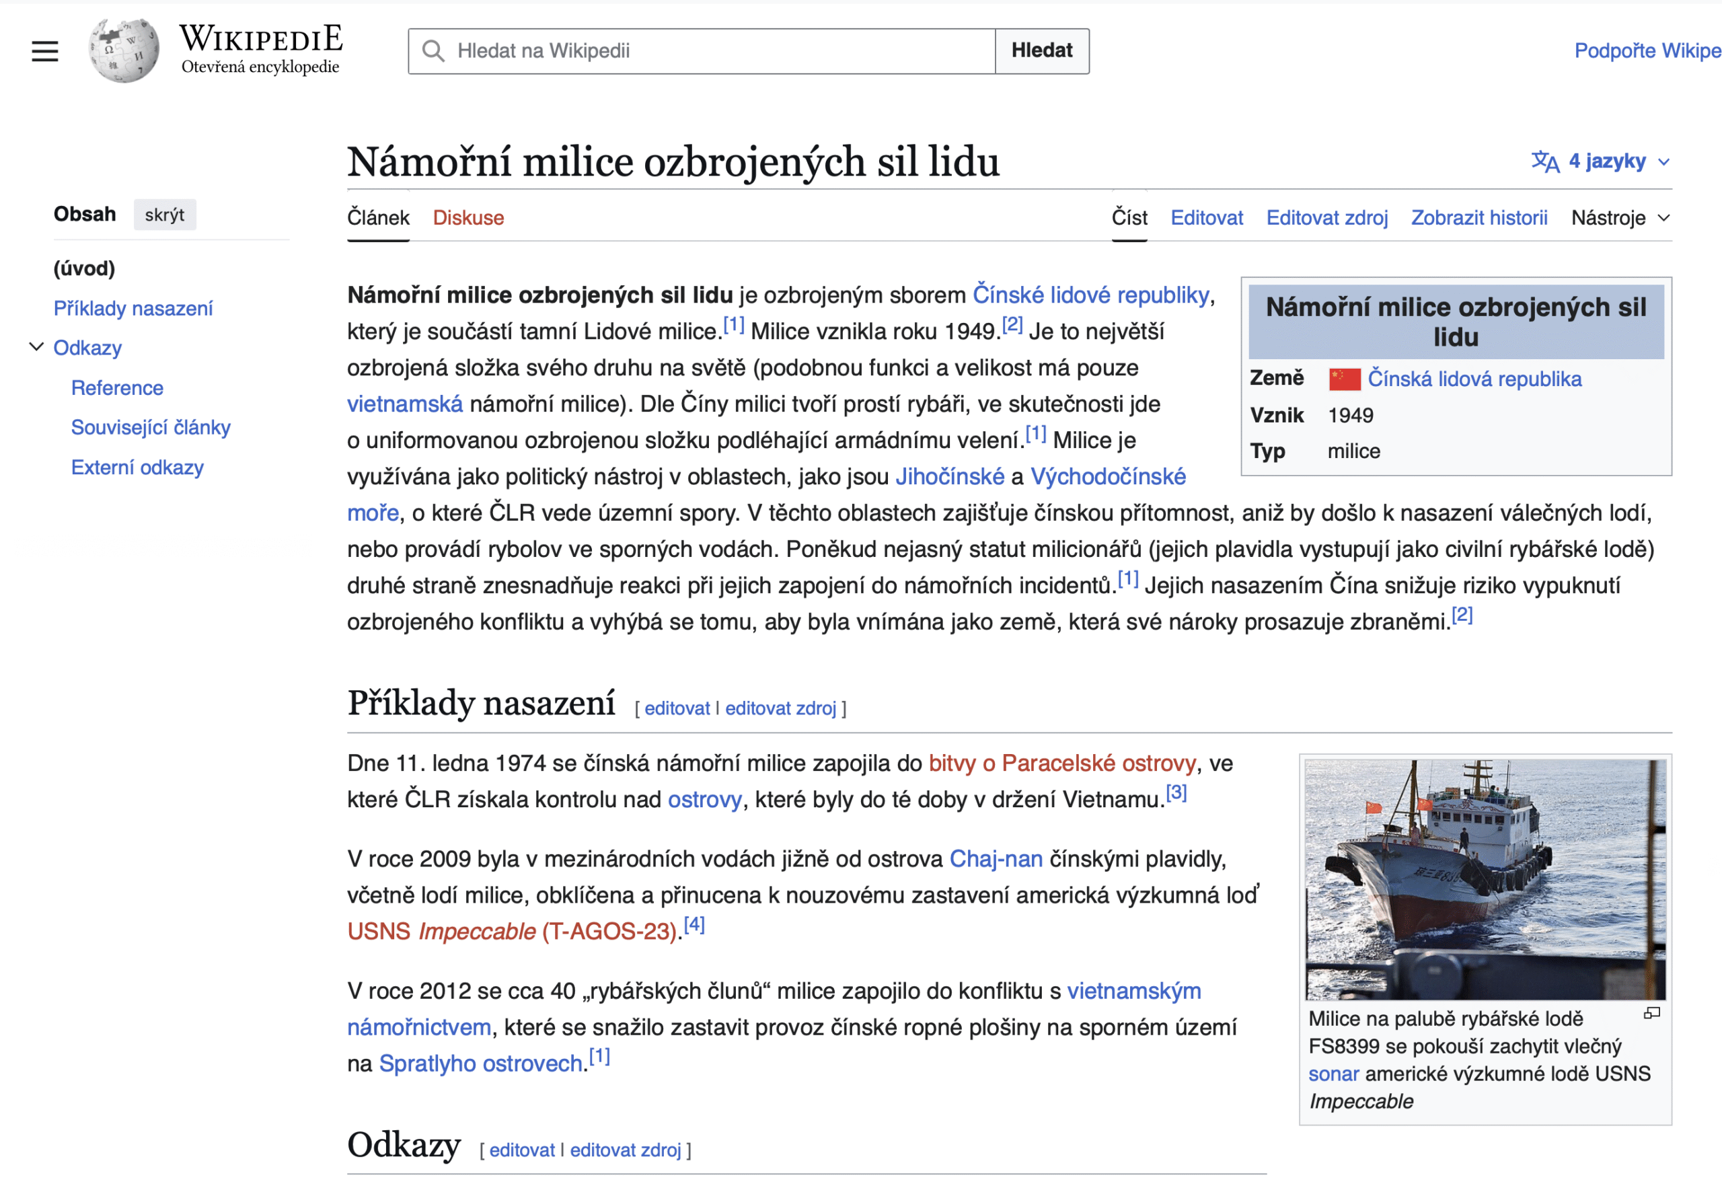Open the Zobrazit historii tab

tap(1479, 218)
